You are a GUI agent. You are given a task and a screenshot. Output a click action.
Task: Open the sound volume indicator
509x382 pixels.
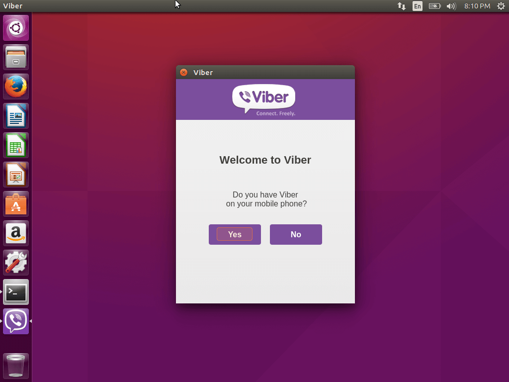click(451, 6)
